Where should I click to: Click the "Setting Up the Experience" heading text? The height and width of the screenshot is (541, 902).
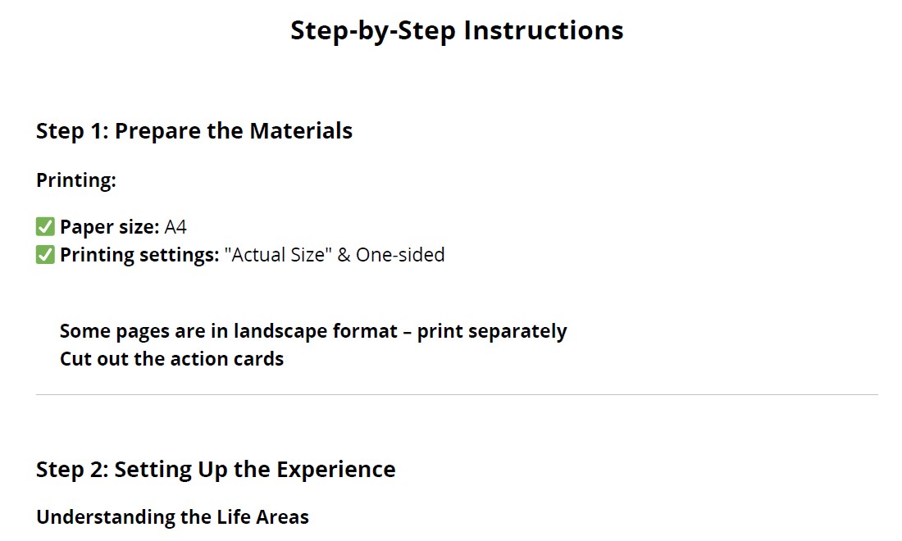[x=255, y=471]
